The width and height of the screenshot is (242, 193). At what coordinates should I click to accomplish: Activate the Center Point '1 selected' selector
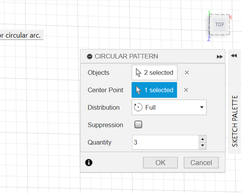pyautogui.click(x=155, y=90)
